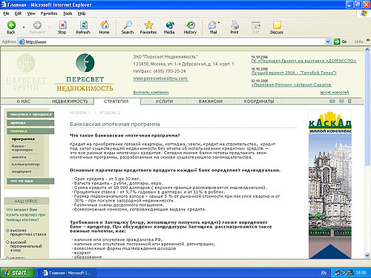This screenshot has width=371, height=278.
Task: Click the faded Пересвет Групп logo
Action: [26, 73]
